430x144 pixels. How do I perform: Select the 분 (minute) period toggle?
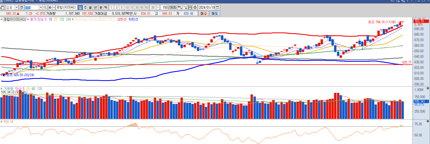coord(101,7)
